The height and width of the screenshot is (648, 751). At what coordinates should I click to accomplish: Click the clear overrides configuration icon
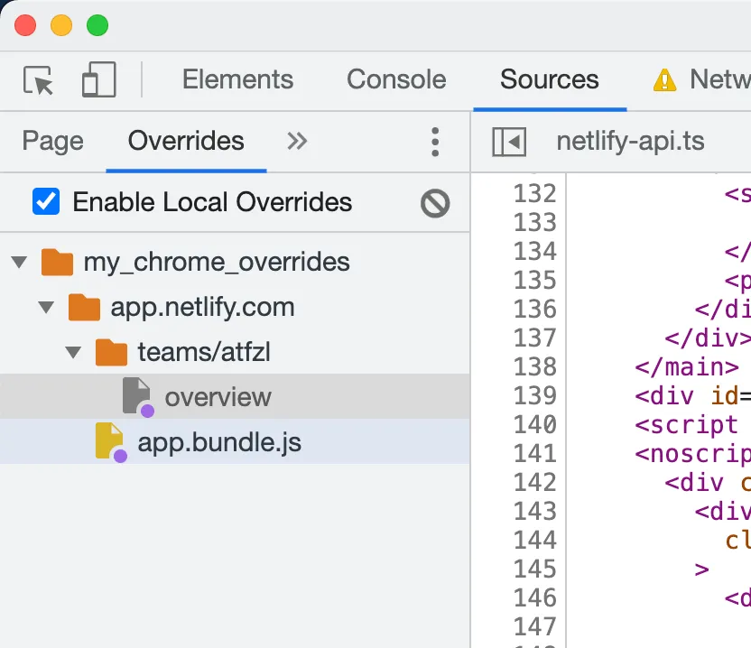(435, 203)
